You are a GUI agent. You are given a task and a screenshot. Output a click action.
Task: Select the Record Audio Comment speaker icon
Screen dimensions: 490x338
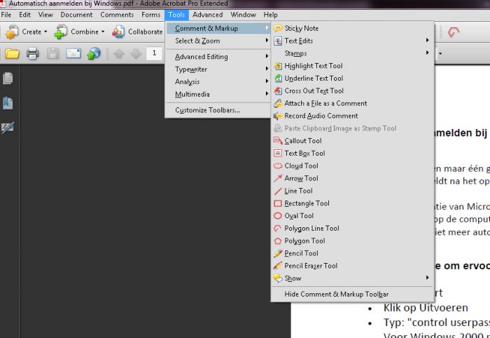click(278, 116)
